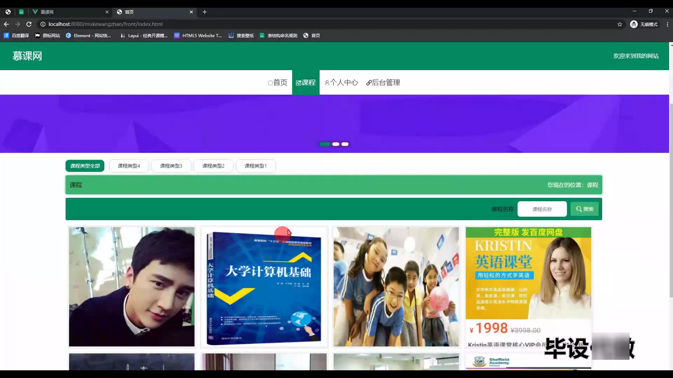Open a new tab with the plus button
The width and height of the screenshot is (673, 378).
tap(205, 12)
